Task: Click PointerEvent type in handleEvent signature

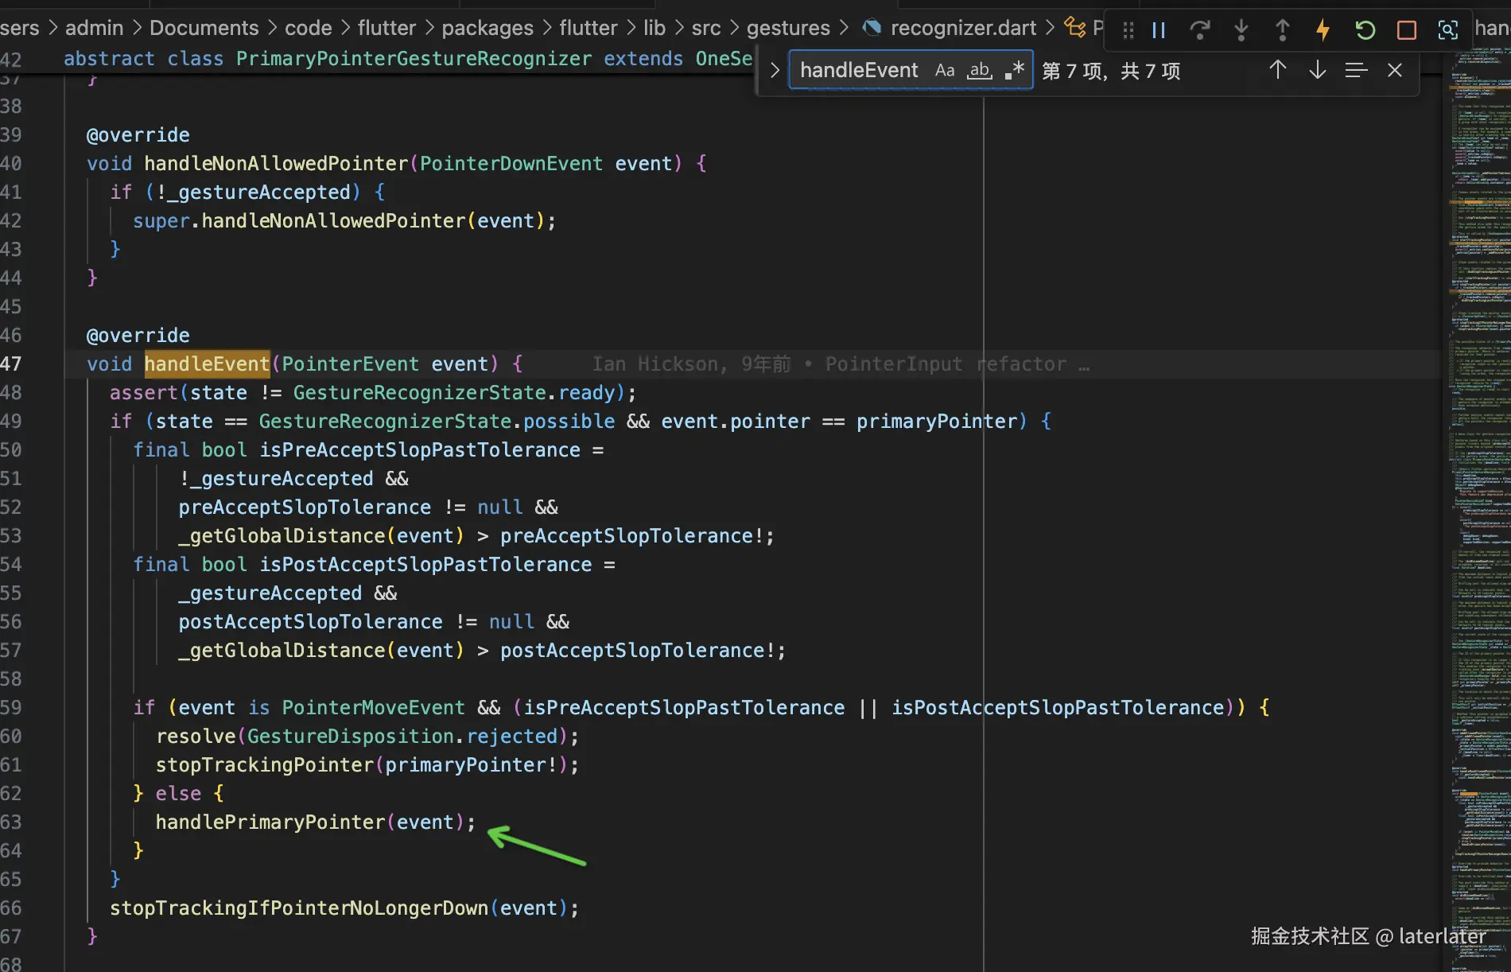Action: [350, 364]
